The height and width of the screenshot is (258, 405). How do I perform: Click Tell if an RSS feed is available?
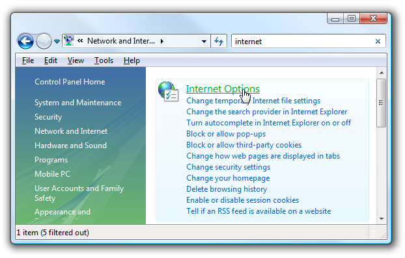(258, 211)
